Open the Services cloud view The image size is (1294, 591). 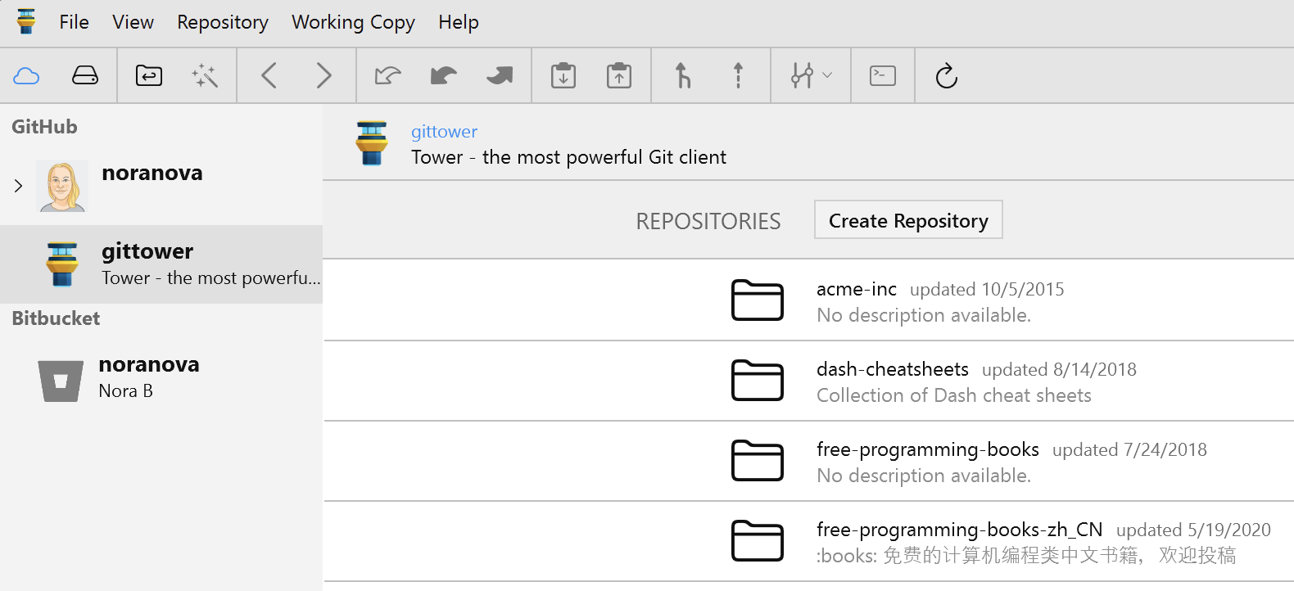tap(26, 76)
